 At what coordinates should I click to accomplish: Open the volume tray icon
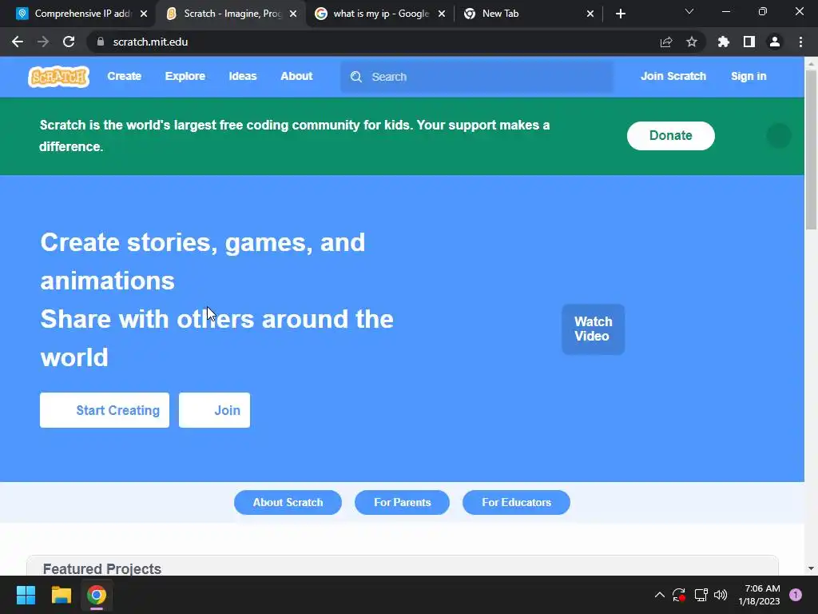(x=721, y=595)
